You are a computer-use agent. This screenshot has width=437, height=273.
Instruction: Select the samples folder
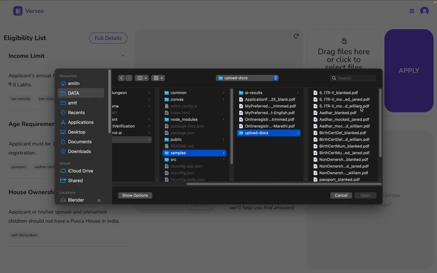pyautogui.click(x=194, y=153)
